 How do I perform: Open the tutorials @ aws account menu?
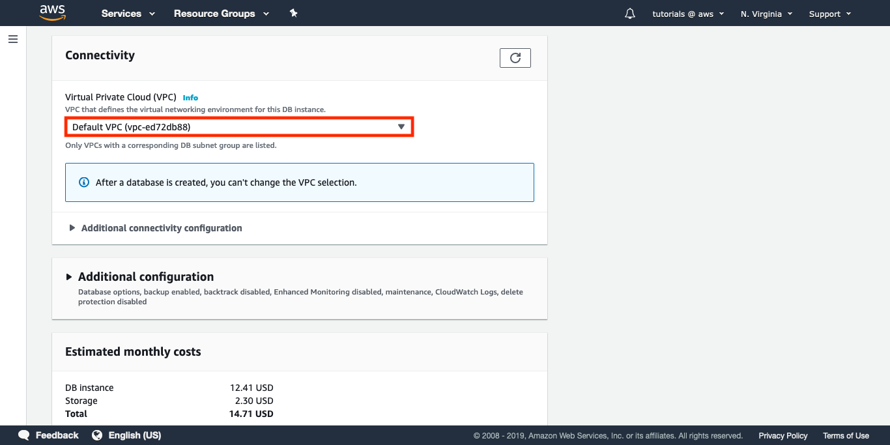tap(687, 14)
